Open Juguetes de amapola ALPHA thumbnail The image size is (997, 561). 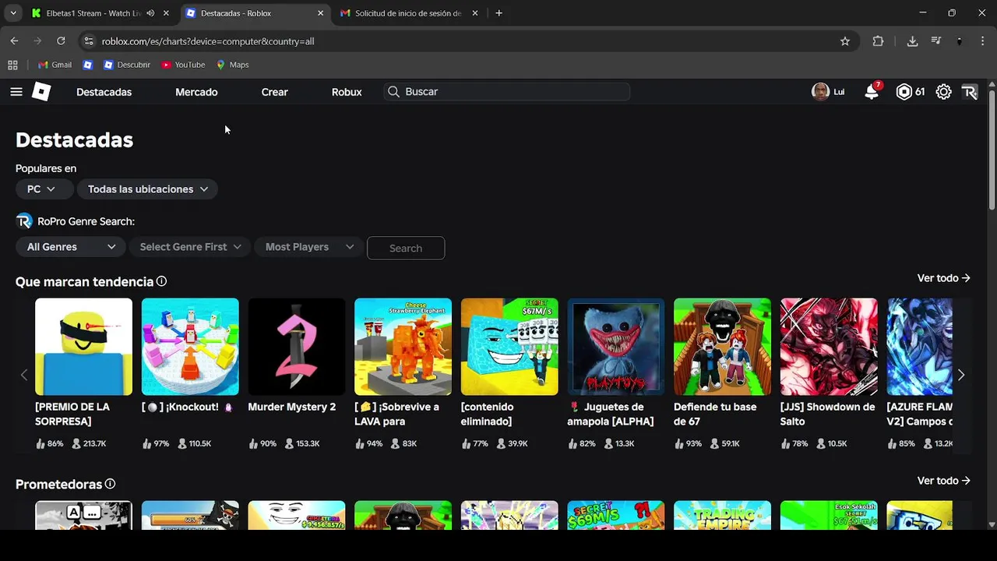pyautogui.click(x=615, y=347)
